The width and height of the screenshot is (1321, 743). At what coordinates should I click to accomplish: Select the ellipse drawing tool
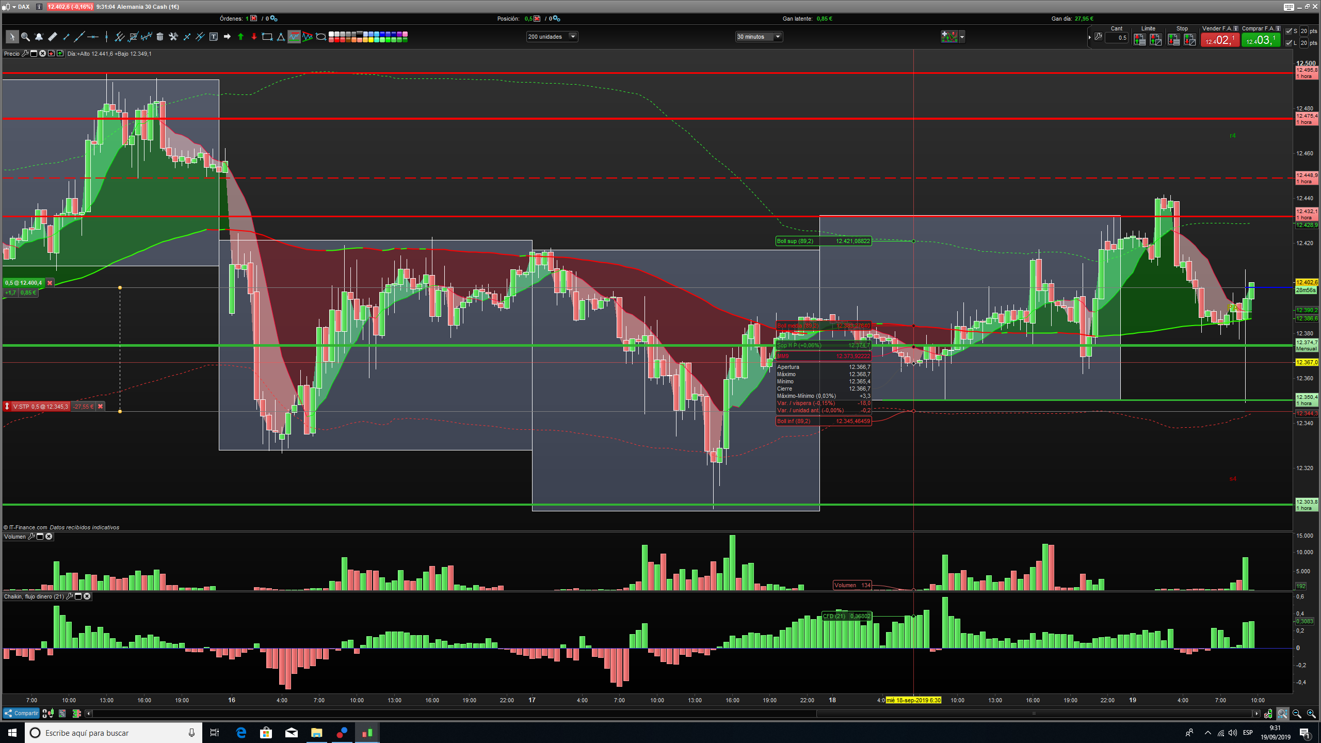tap(321, 37)
